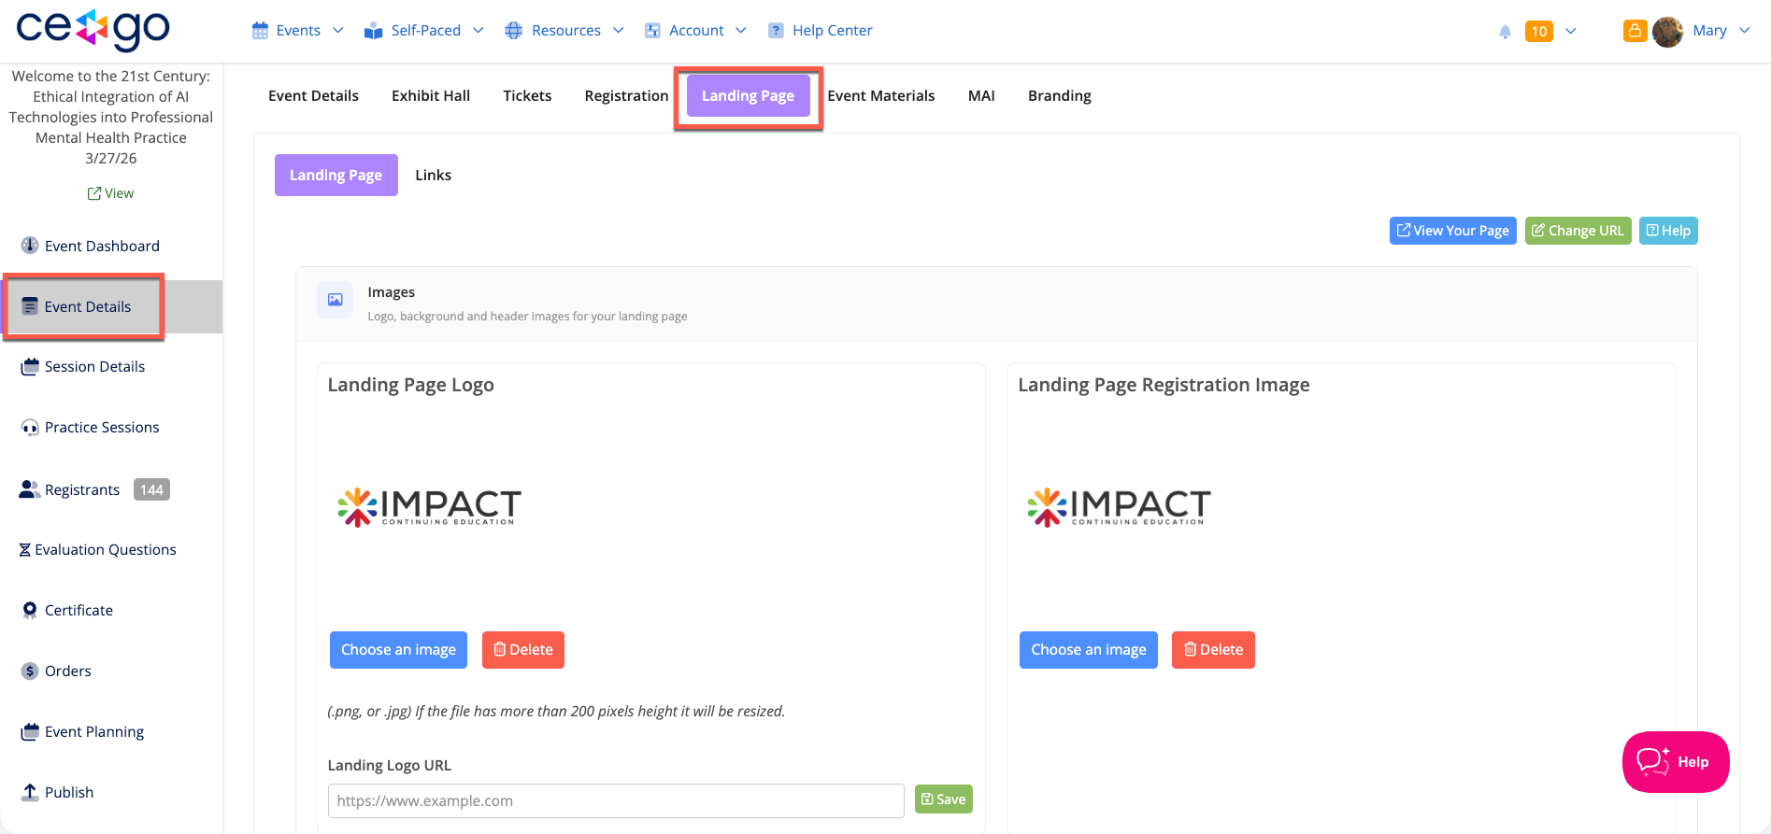Expand the Events dropdown chevron
The image size is (1771, 834).
[x=338, y=31]
